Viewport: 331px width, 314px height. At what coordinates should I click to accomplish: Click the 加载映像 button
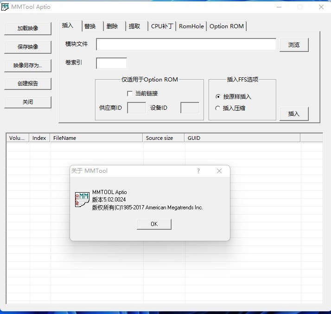point(28,28)
